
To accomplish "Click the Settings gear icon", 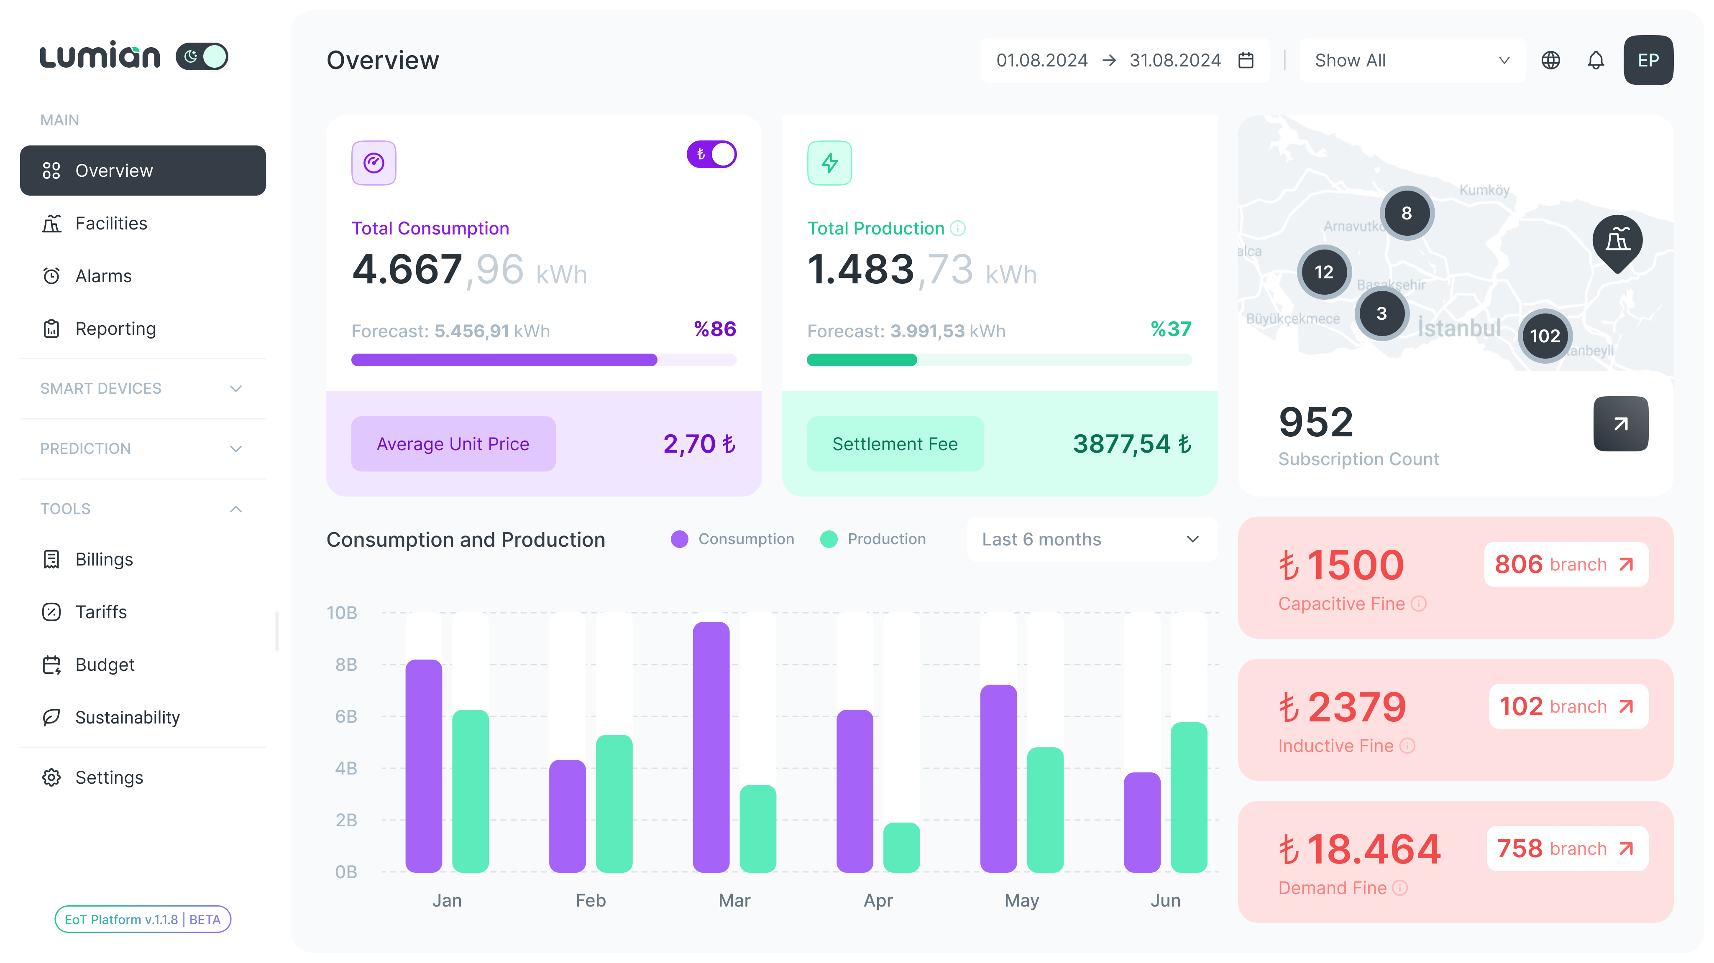I will (x=51, y=777).
